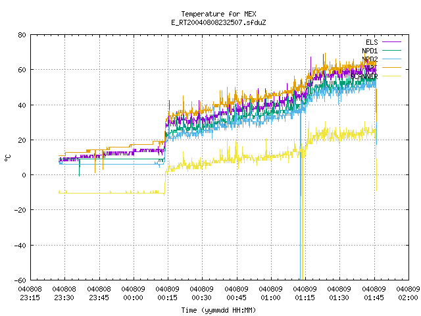
Task: Click the SCANNER legend label
Action: [x=364, y=76]
